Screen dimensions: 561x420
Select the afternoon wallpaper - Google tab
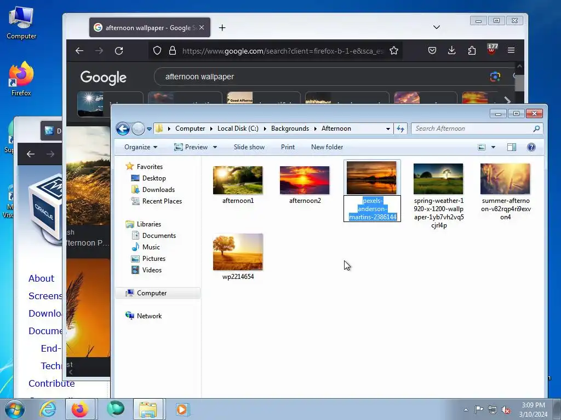150,27
